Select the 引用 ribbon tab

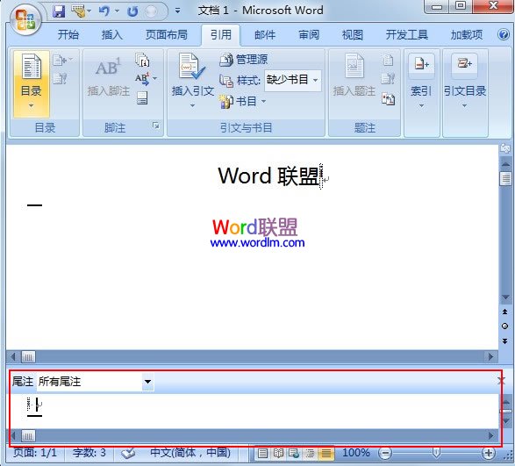(x=221, y=34)
